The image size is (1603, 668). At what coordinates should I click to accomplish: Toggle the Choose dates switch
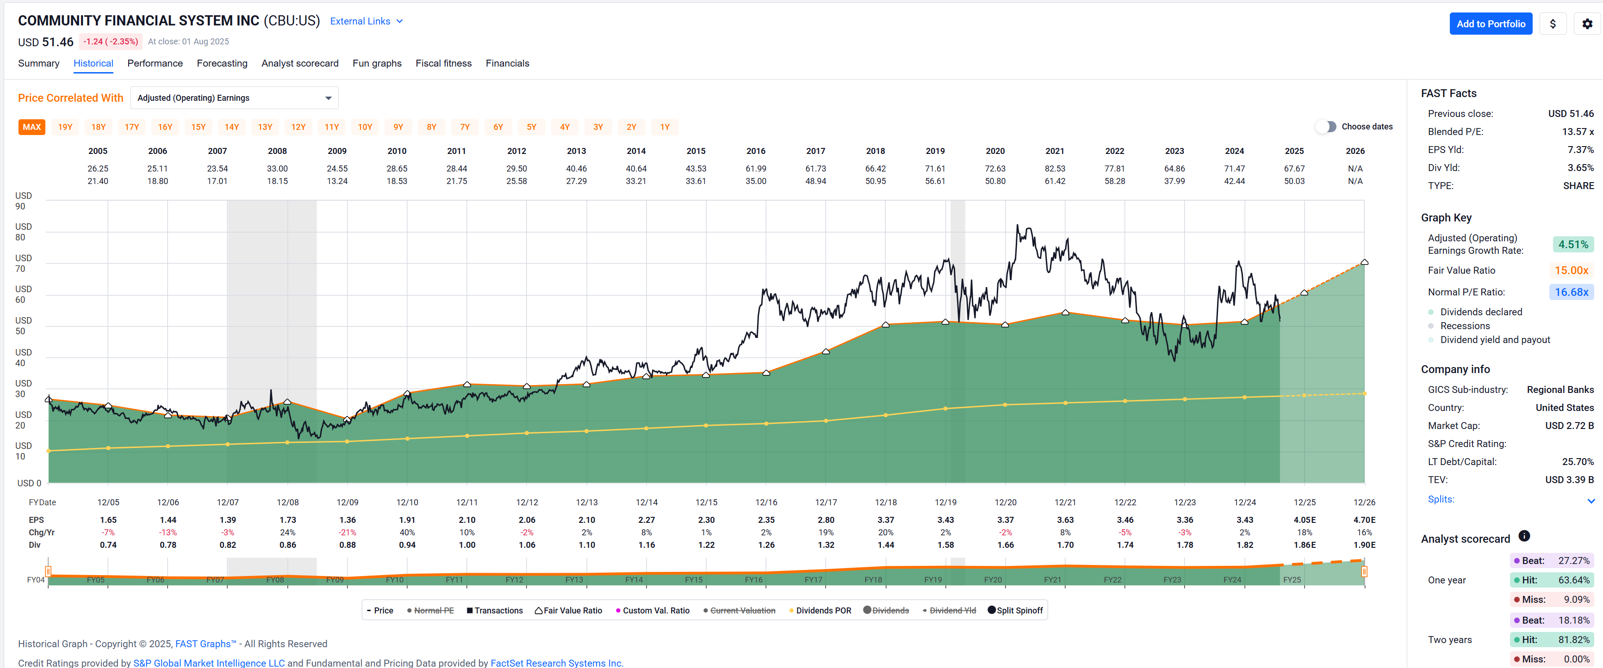tap(1326, 127)
